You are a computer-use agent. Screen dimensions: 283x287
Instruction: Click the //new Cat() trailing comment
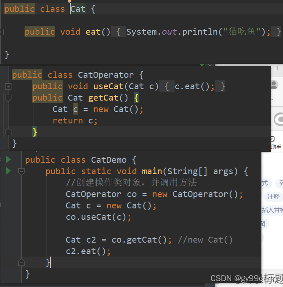205,240
